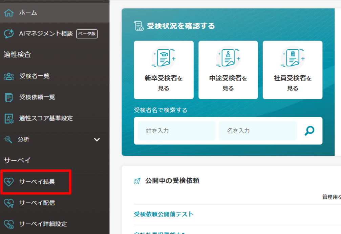Open the 新卒受検者を見る card
The image size is (341, 234).
[164, 70]
